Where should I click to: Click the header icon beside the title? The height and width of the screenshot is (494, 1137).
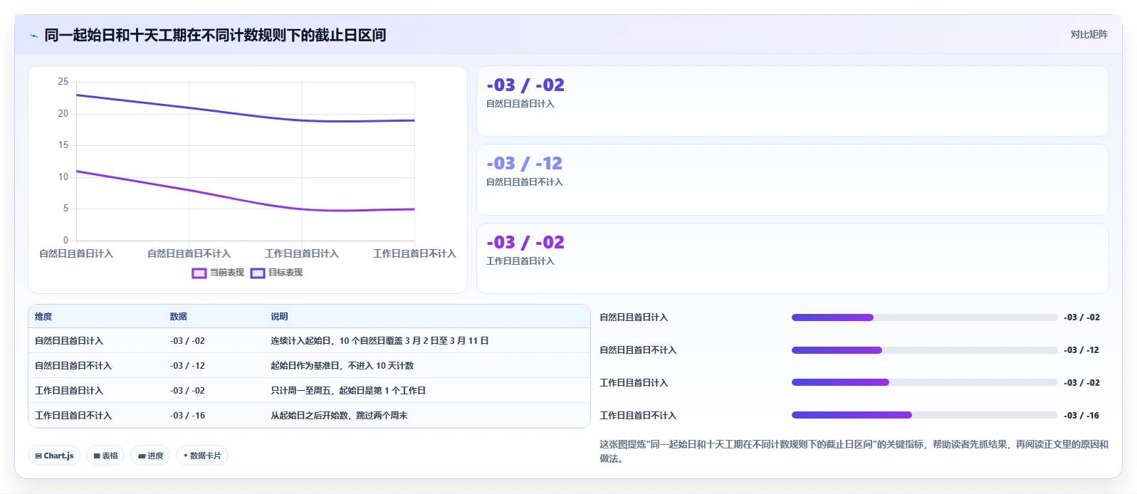pyautogui.click(x=33, y=36)
